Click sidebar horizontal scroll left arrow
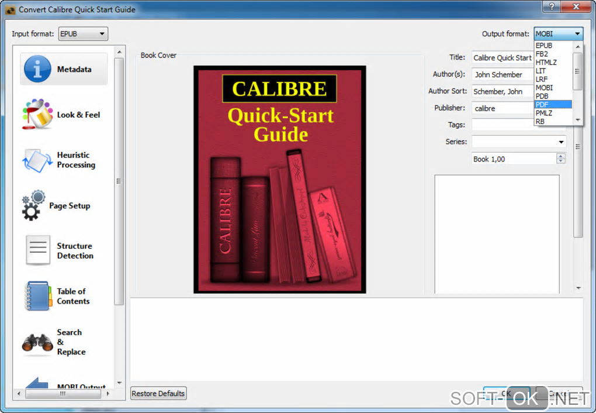 tap(19, 394)
